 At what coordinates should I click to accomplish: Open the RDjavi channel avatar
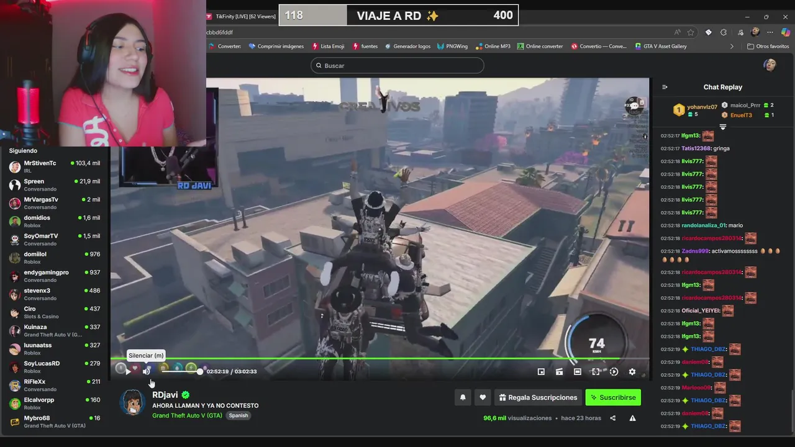pyautogui.click(x=132, y=402)
